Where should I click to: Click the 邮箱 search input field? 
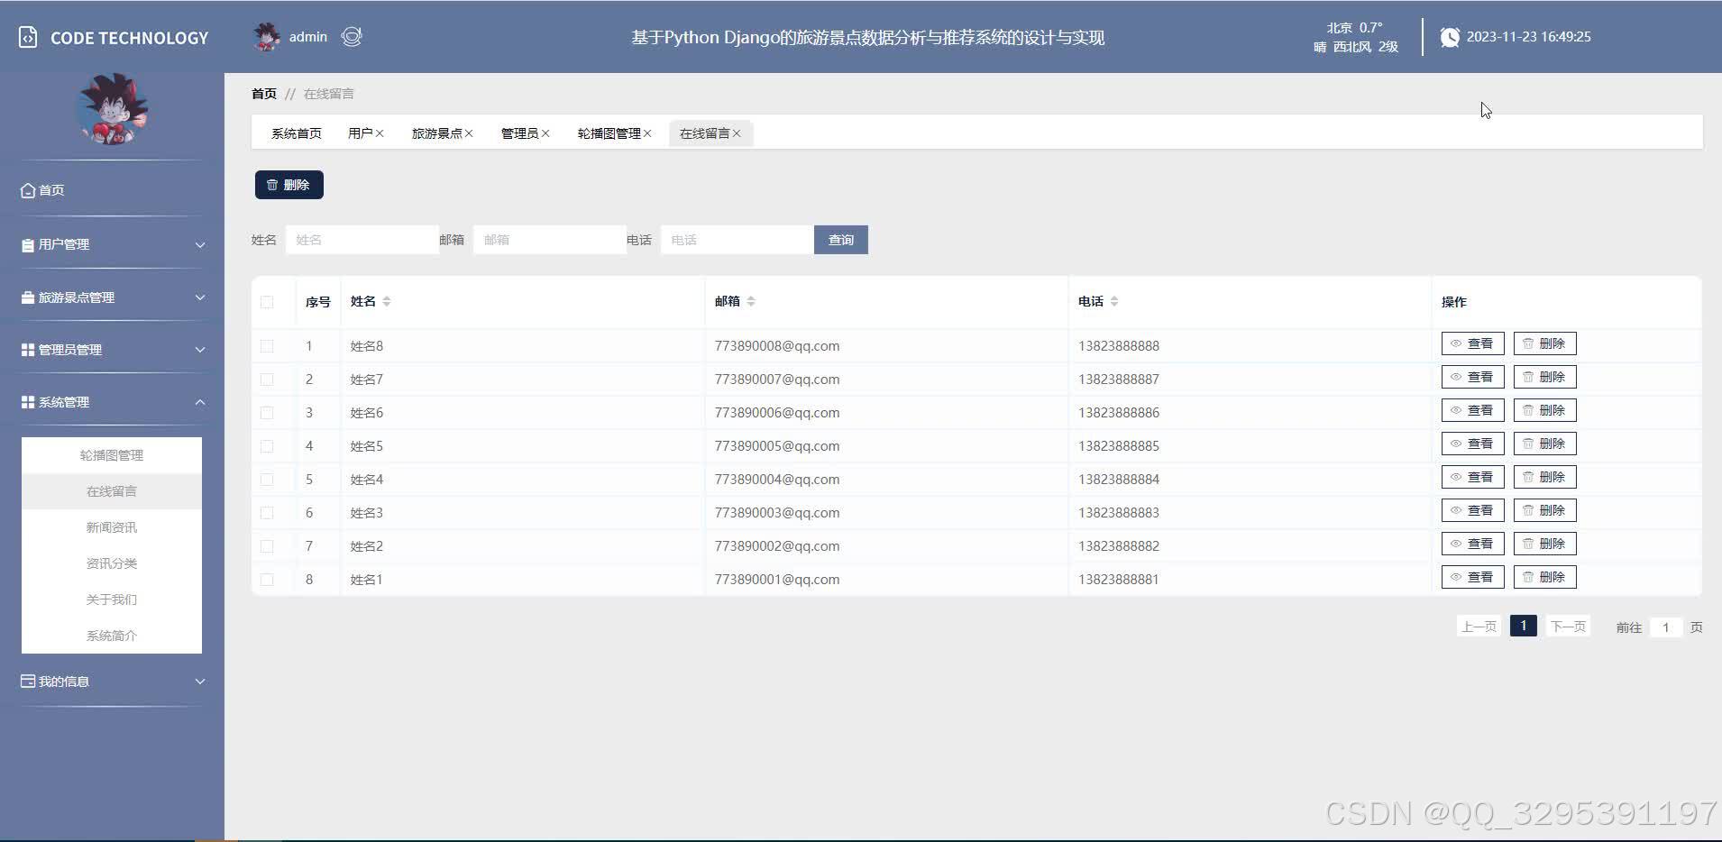pyautogui.click(x=549, y=240)
